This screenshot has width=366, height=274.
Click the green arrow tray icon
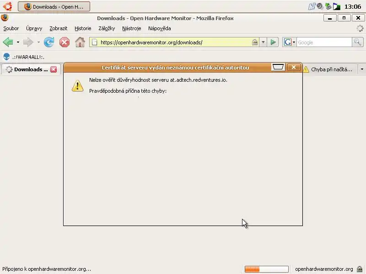(x=328, y=6)
